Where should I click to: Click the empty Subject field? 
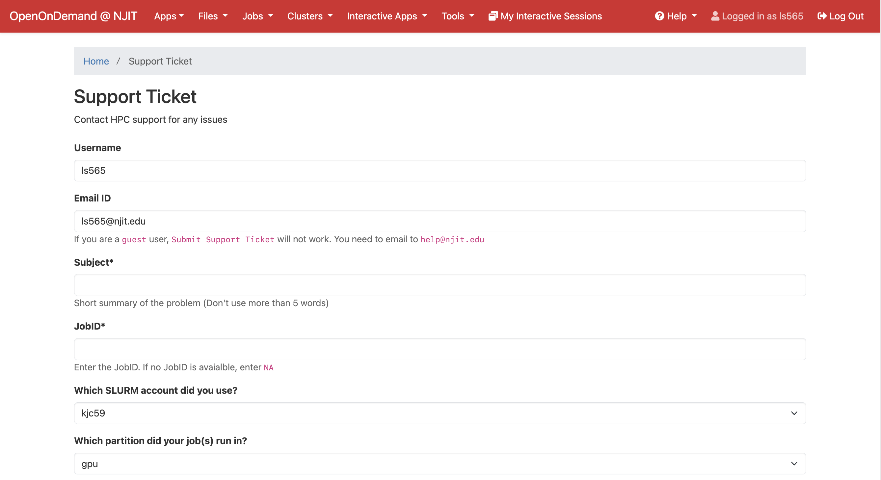pyautogui.click(x=440, y=285)
